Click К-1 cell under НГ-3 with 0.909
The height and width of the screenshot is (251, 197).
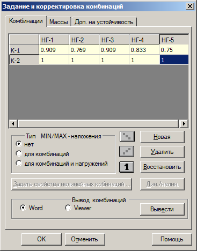click(114, 50)
